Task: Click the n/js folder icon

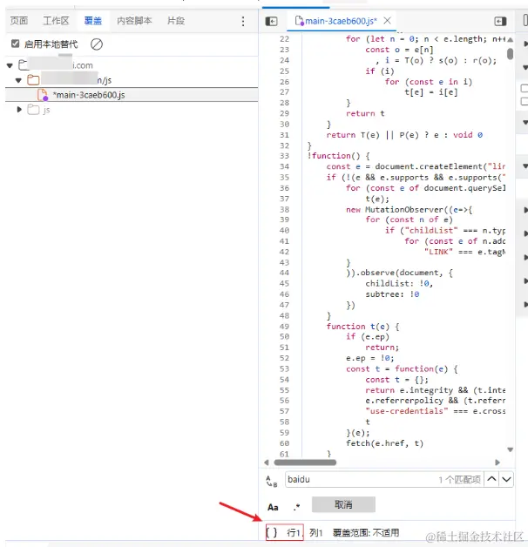Action: [33, 80]
